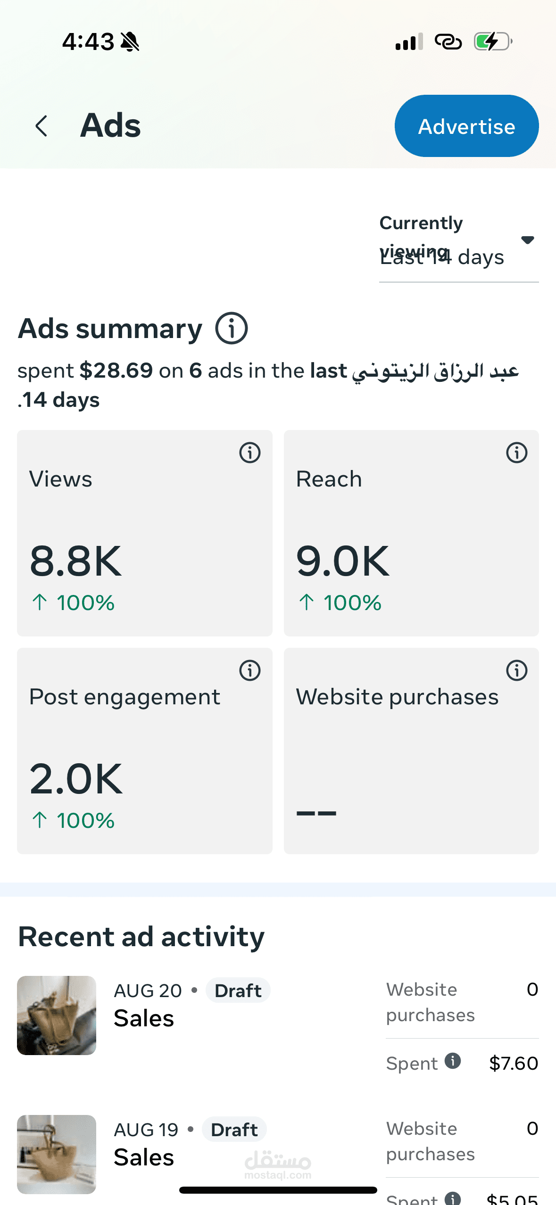
Task: Tap the Views card info icon
Action: pyautogui.click(x=250, y=453)
